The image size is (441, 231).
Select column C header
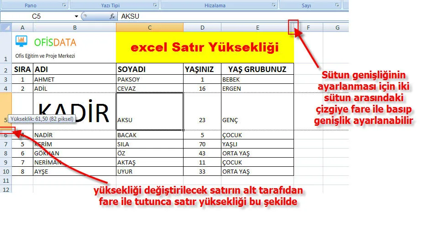(149, 28)
